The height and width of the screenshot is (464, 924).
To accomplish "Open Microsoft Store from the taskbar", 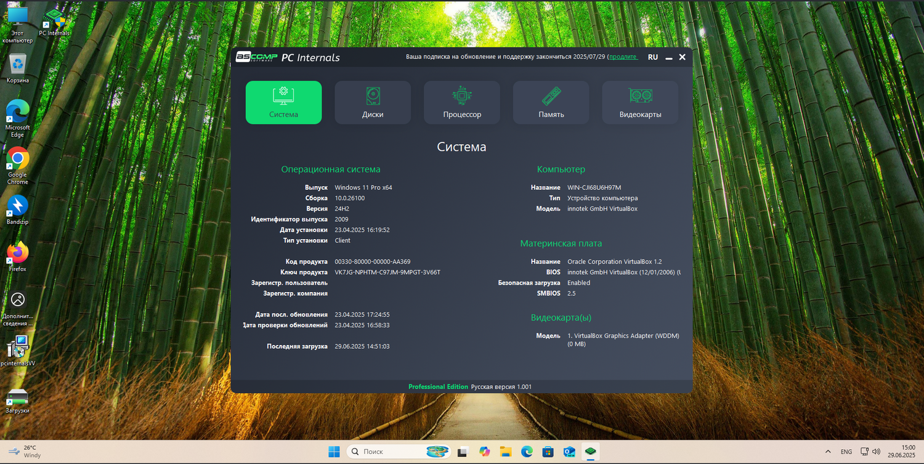I will click(x=548, y=452).
